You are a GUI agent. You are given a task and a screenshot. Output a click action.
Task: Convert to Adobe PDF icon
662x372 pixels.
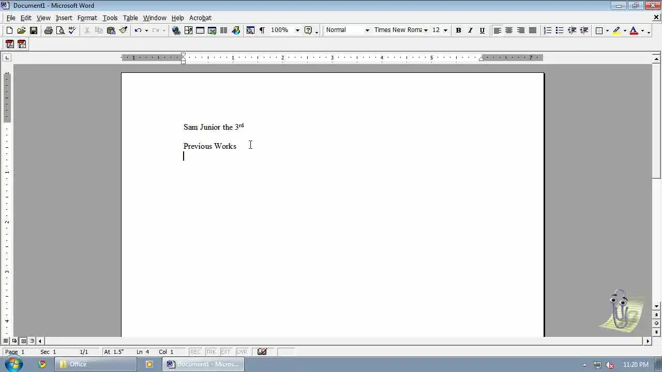pyautogui.click(x=10, y=44)
